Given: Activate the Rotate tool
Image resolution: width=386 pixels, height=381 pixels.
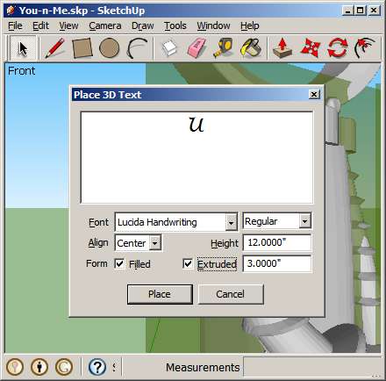Looking at the screenshot, I should 338,48.
